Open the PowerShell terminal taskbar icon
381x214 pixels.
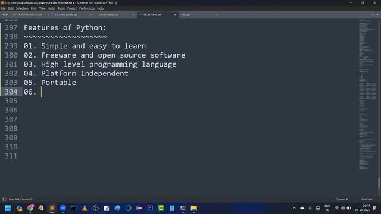pos(183,208)
